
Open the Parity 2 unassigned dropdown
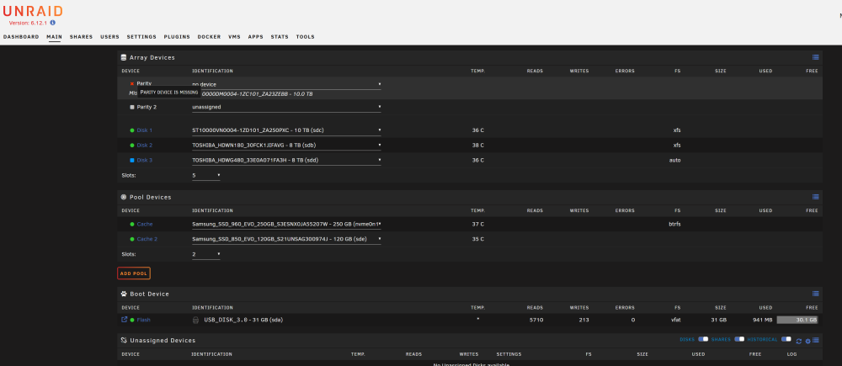[x=286, y=107]
